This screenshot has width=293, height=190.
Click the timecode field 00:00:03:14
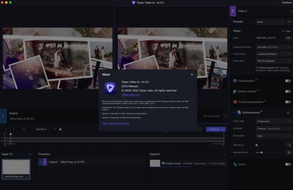(41, 129)
